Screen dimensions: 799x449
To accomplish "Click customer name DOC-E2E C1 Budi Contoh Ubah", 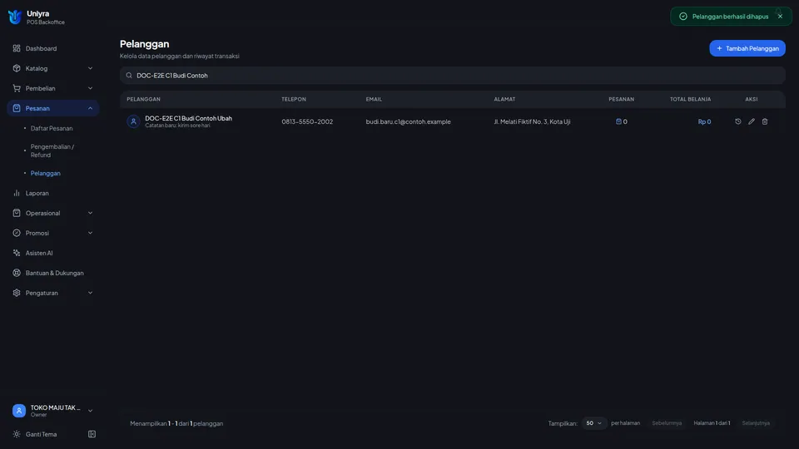I will coord(189,118).
